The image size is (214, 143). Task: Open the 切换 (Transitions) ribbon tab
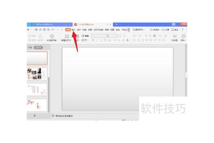pyautogui.click(x=85, y=30)
